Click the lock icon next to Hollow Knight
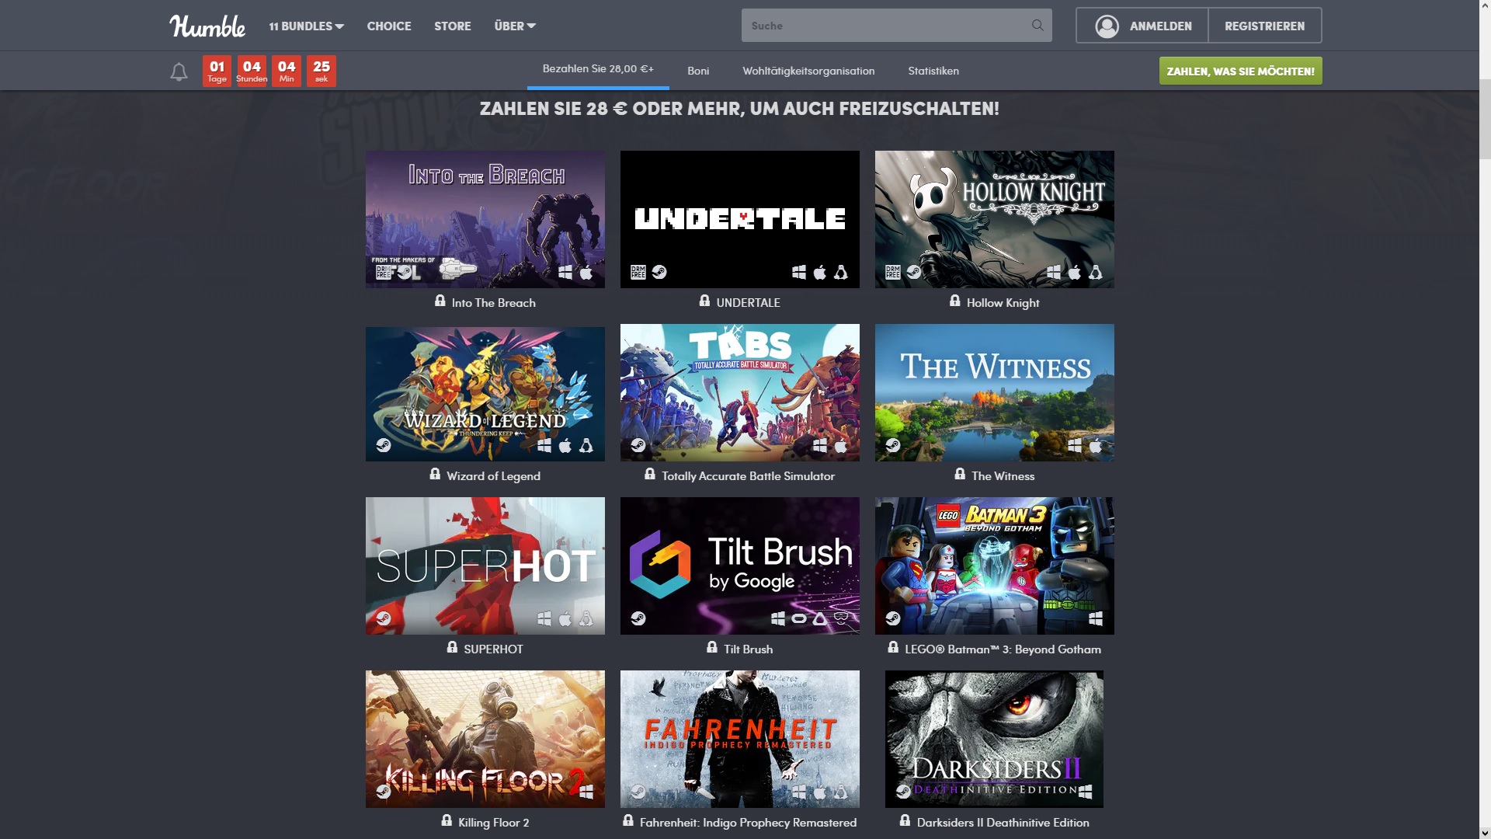Viewport: 1491px width, 839px height. pos(955,301)
